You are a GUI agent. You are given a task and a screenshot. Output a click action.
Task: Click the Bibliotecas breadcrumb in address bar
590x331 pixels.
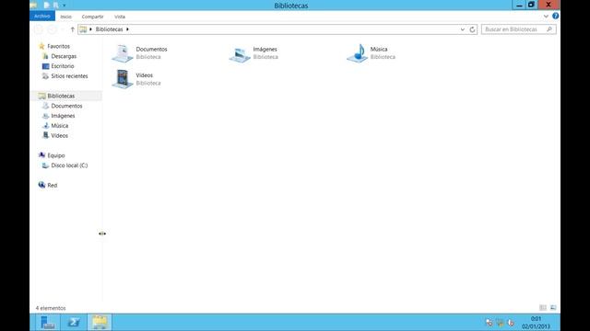pyautogui.click(x=109, y=29)
